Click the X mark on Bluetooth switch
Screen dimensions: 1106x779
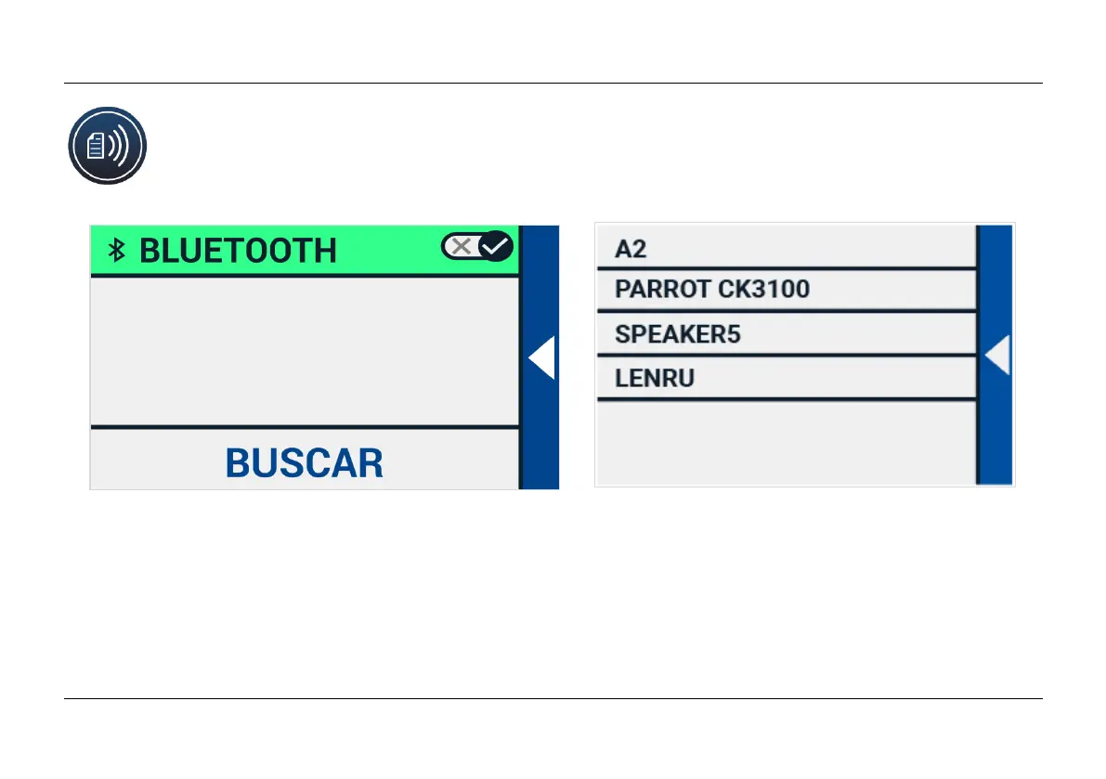point(461,246)
